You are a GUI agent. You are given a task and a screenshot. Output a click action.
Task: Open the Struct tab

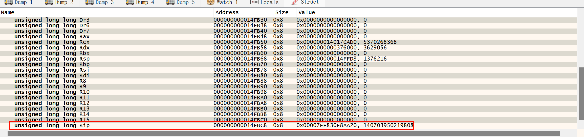pos(305,3)
